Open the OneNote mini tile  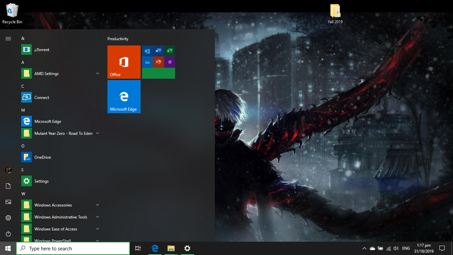[x=169, y=62]
